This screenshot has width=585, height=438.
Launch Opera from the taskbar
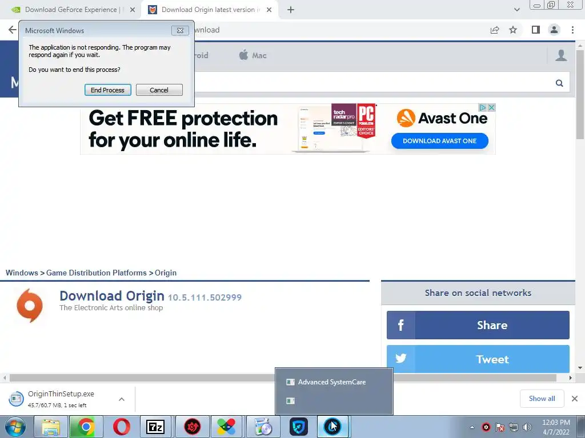(x=121, y=427)
